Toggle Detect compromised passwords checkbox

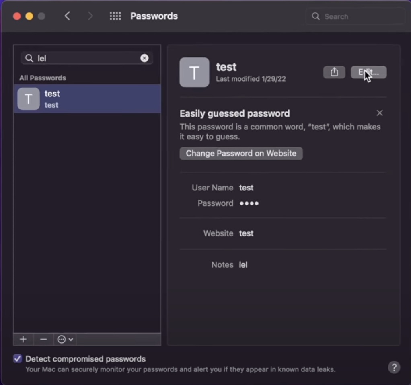(x=18, y=359)
